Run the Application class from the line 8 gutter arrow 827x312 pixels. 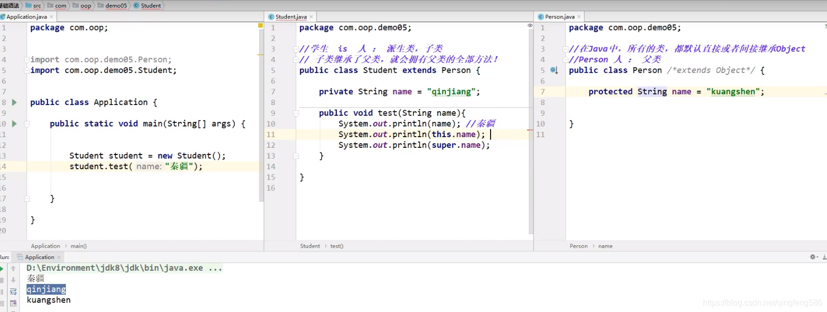click(x=14, y=102)
